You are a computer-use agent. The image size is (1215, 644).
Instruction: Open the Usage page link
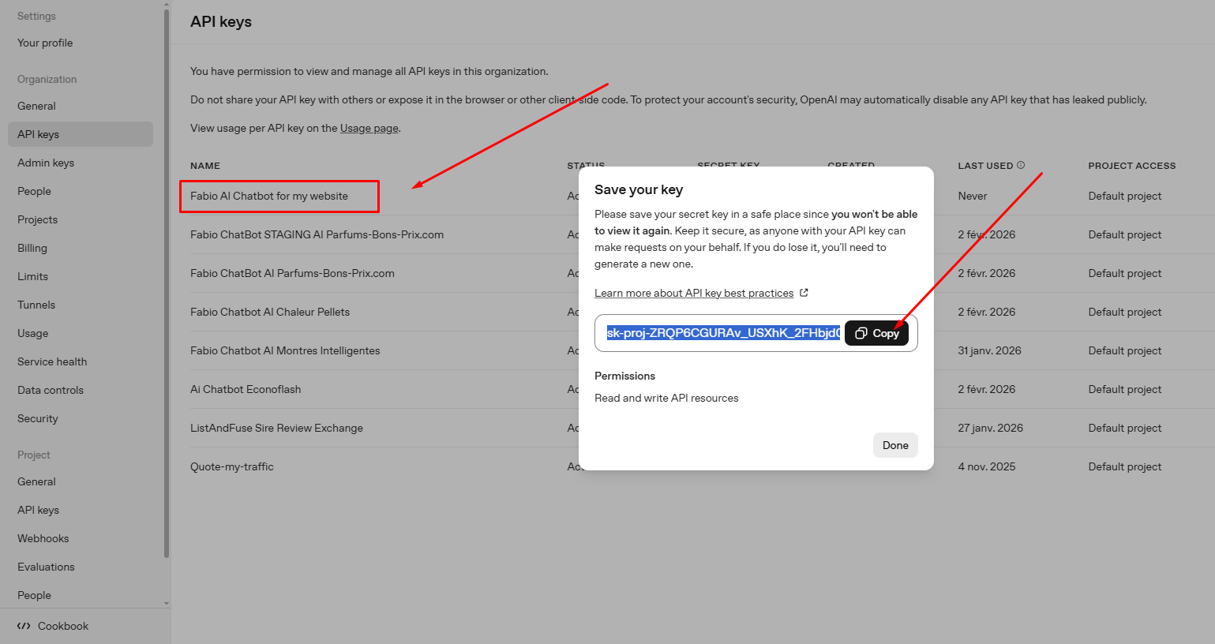(x=369, y=128)
